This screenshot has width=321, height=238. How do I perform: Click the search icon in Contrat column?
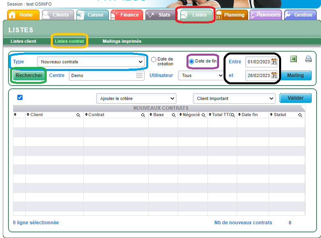[x=143, y=115]
